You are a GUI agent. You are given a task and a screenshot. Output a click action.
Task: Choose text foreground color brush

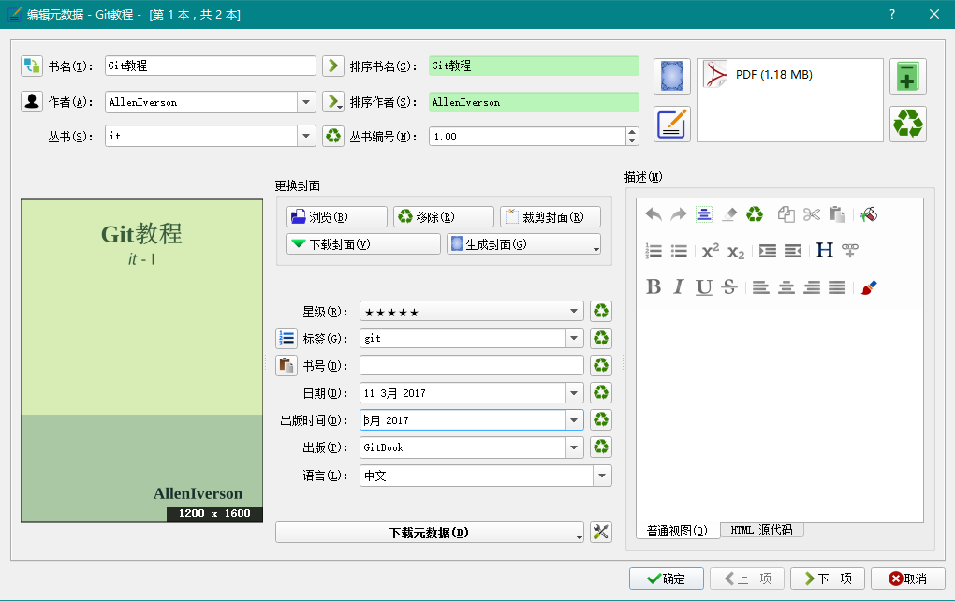tap(869, 286)
